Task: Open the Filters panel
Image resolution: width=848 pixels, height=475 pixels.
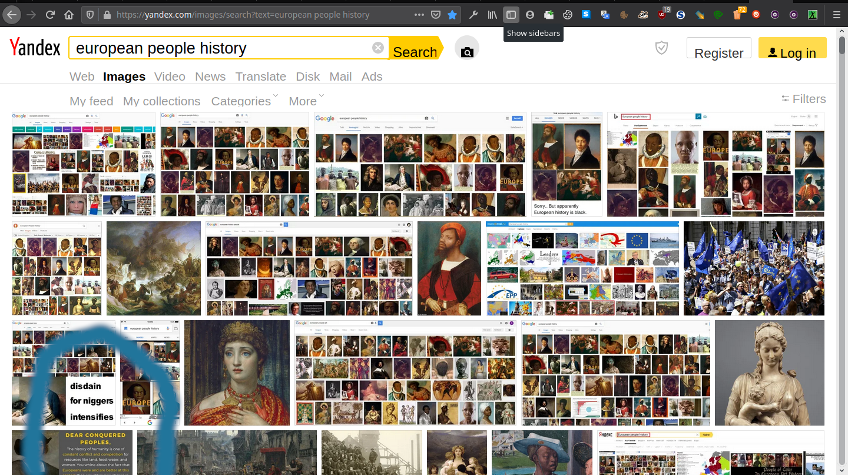Action: [804, 99]
